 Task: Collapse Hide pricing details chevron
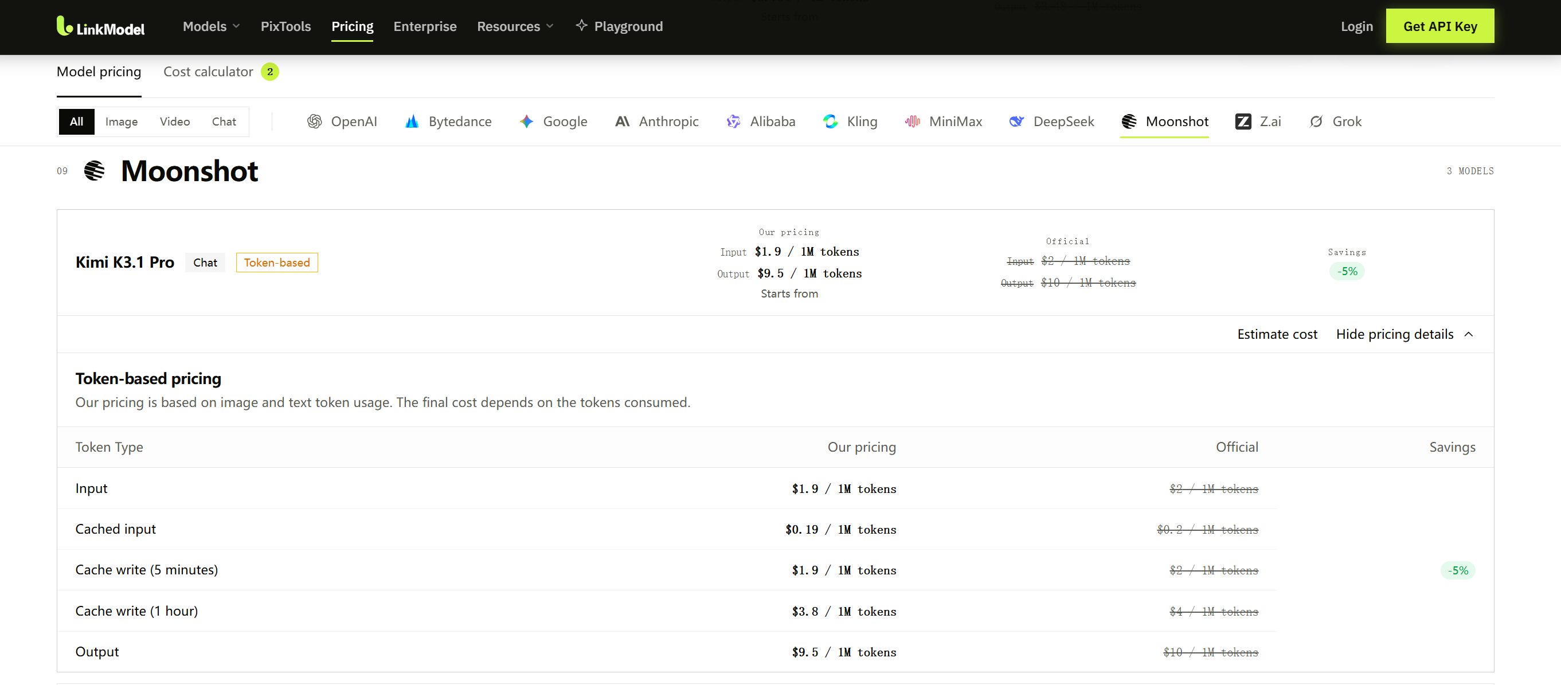(1469, 335)
